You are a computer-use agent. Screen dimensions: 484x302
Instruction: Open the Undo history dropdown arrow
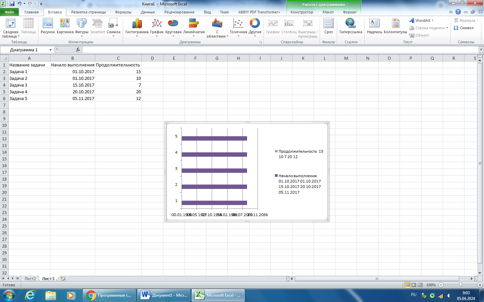click(x=24, y=4)
